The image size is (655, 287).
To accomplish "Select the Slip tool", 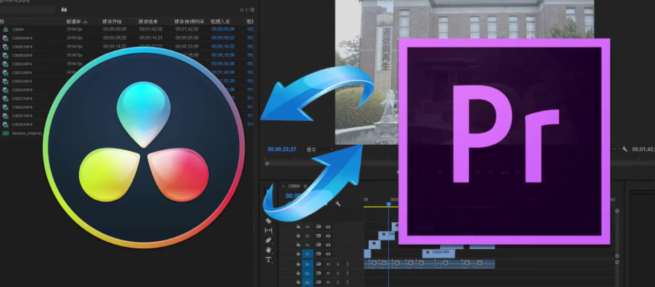I will (268, 230).
